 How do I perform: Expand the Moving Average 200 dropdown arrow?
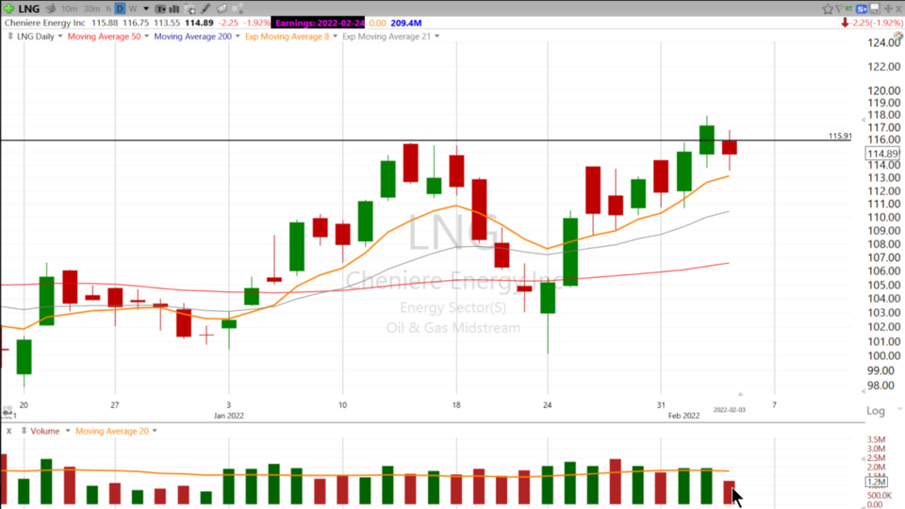238,37
